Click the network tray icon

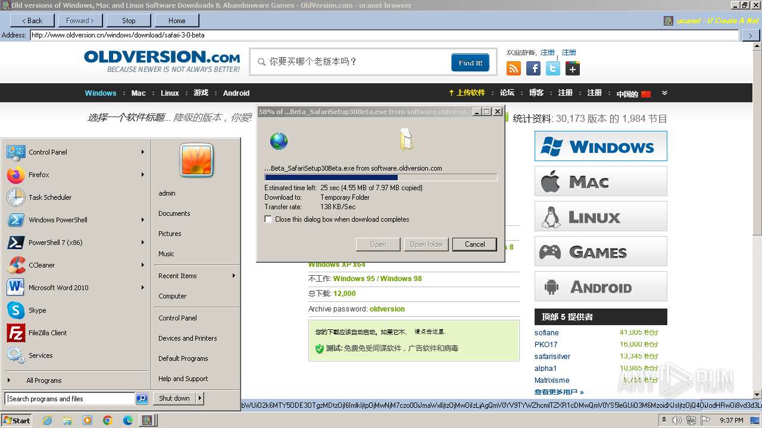coord(691,420)
